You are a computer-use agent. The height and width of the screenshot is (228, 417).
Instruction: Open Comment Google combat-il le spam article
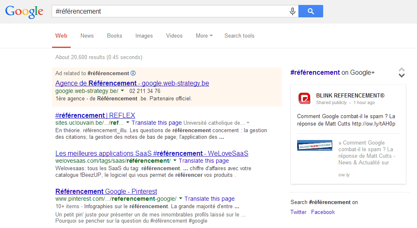click(367, 152)
